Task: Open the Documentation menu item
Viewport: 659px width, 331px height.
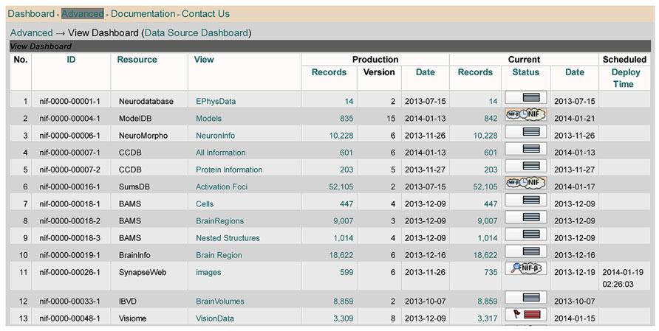Action: pyautogui.click(x=143, y=14)
